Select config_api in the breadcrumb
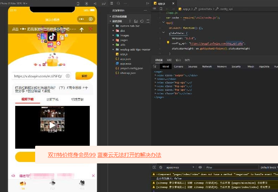This screenshot has height=192, width=278. [x=226, y=9]
